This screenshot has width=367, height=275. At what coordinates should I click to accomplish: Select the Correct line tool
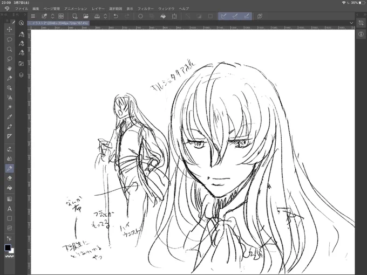click(9, 239)
